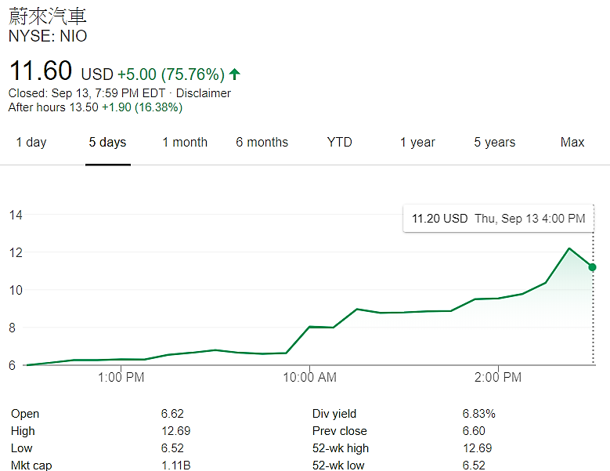
Task: Click the 52-wk low value
Action: coord(474,466)
